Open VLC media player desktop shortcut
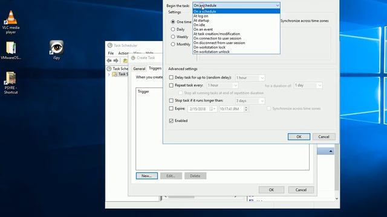The image size is (387, 217). [x=11, y=22]
